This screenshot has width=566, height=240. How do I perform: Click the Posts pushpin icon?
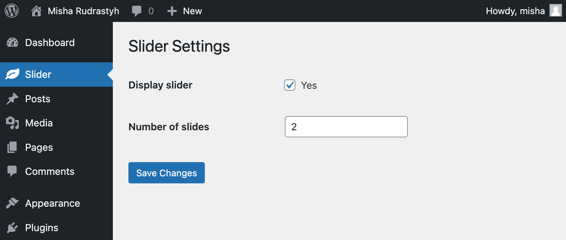tap(12, 99)
